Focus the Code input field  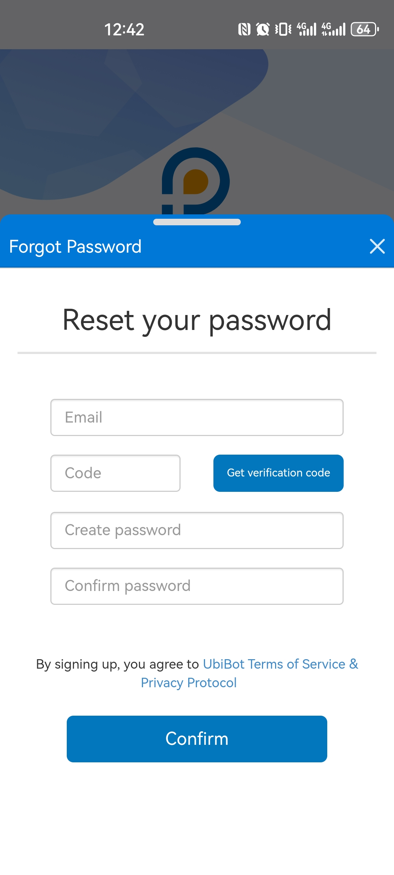click(115, 473)
